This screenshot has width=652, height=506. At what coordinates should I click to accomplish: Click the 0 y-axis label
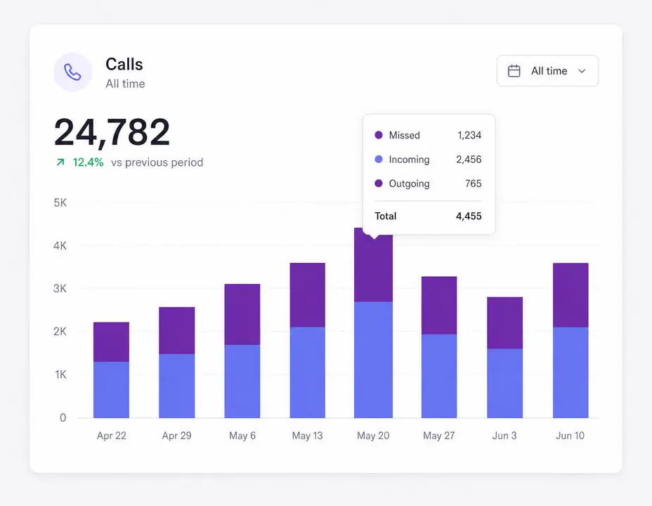point(63,417)
